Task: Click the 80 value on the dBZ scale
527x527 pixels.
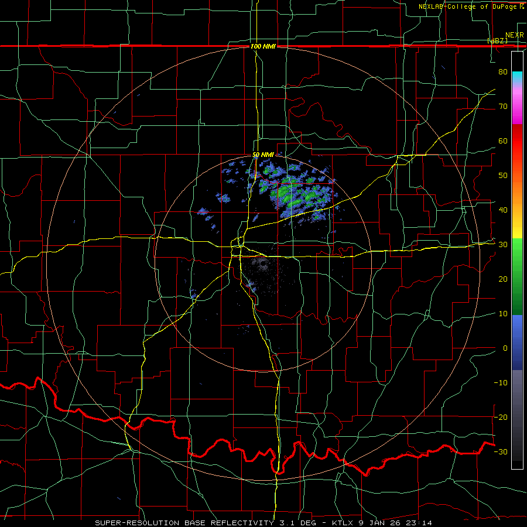Action: (503, 71)
